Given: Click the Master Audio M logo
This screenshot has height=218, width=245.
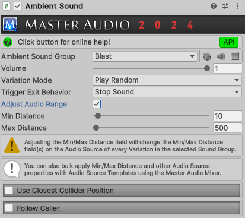Looking at the screenshot, I should [x=10, y=24].
